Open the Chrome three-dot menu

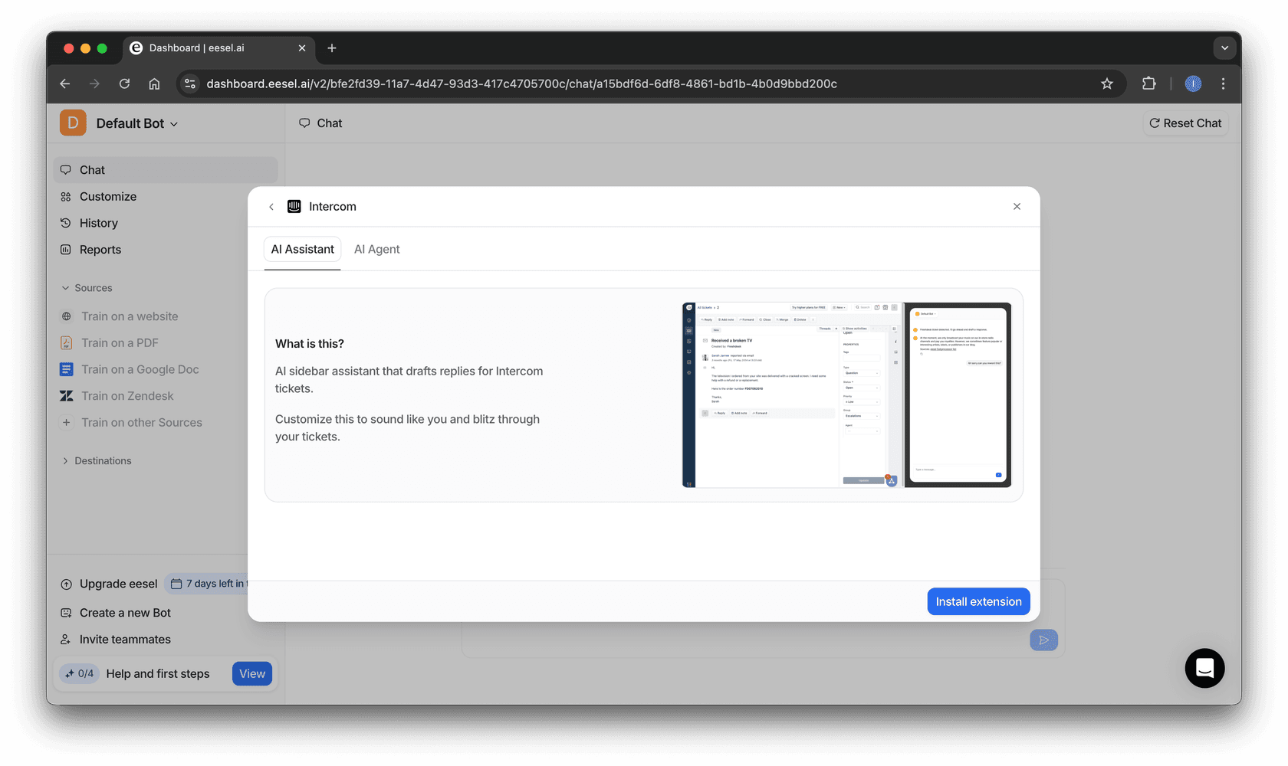point(1223,83)
